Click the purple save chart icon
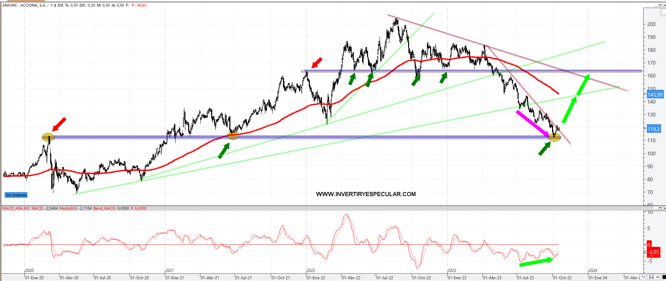666x281 pixels. [651, 277]
